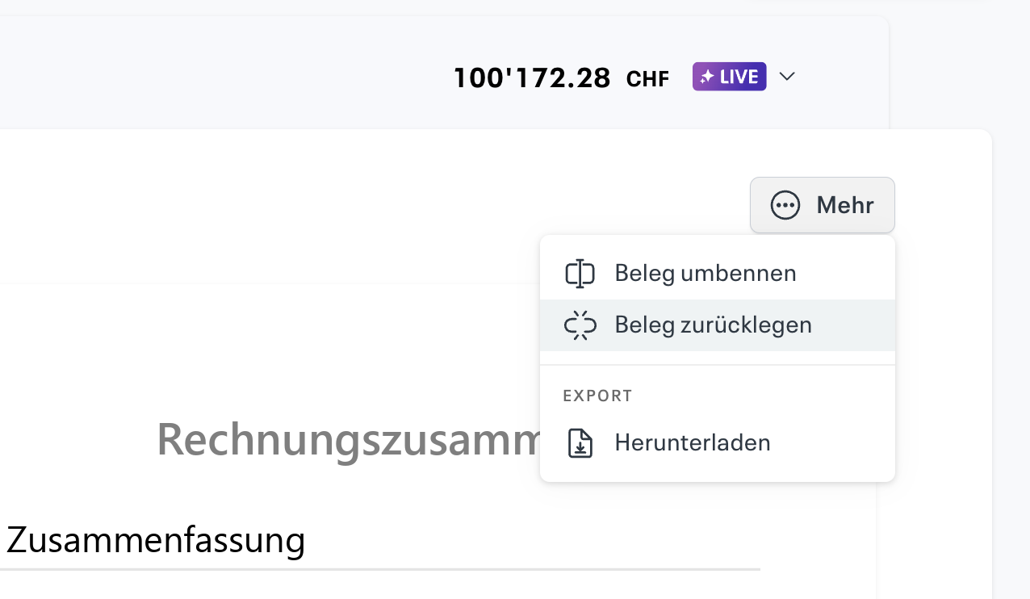The width and height of the screenshot is (1030, 599).
Task: Toggle the LIVE mode badge
Action: tap(729, 76)
